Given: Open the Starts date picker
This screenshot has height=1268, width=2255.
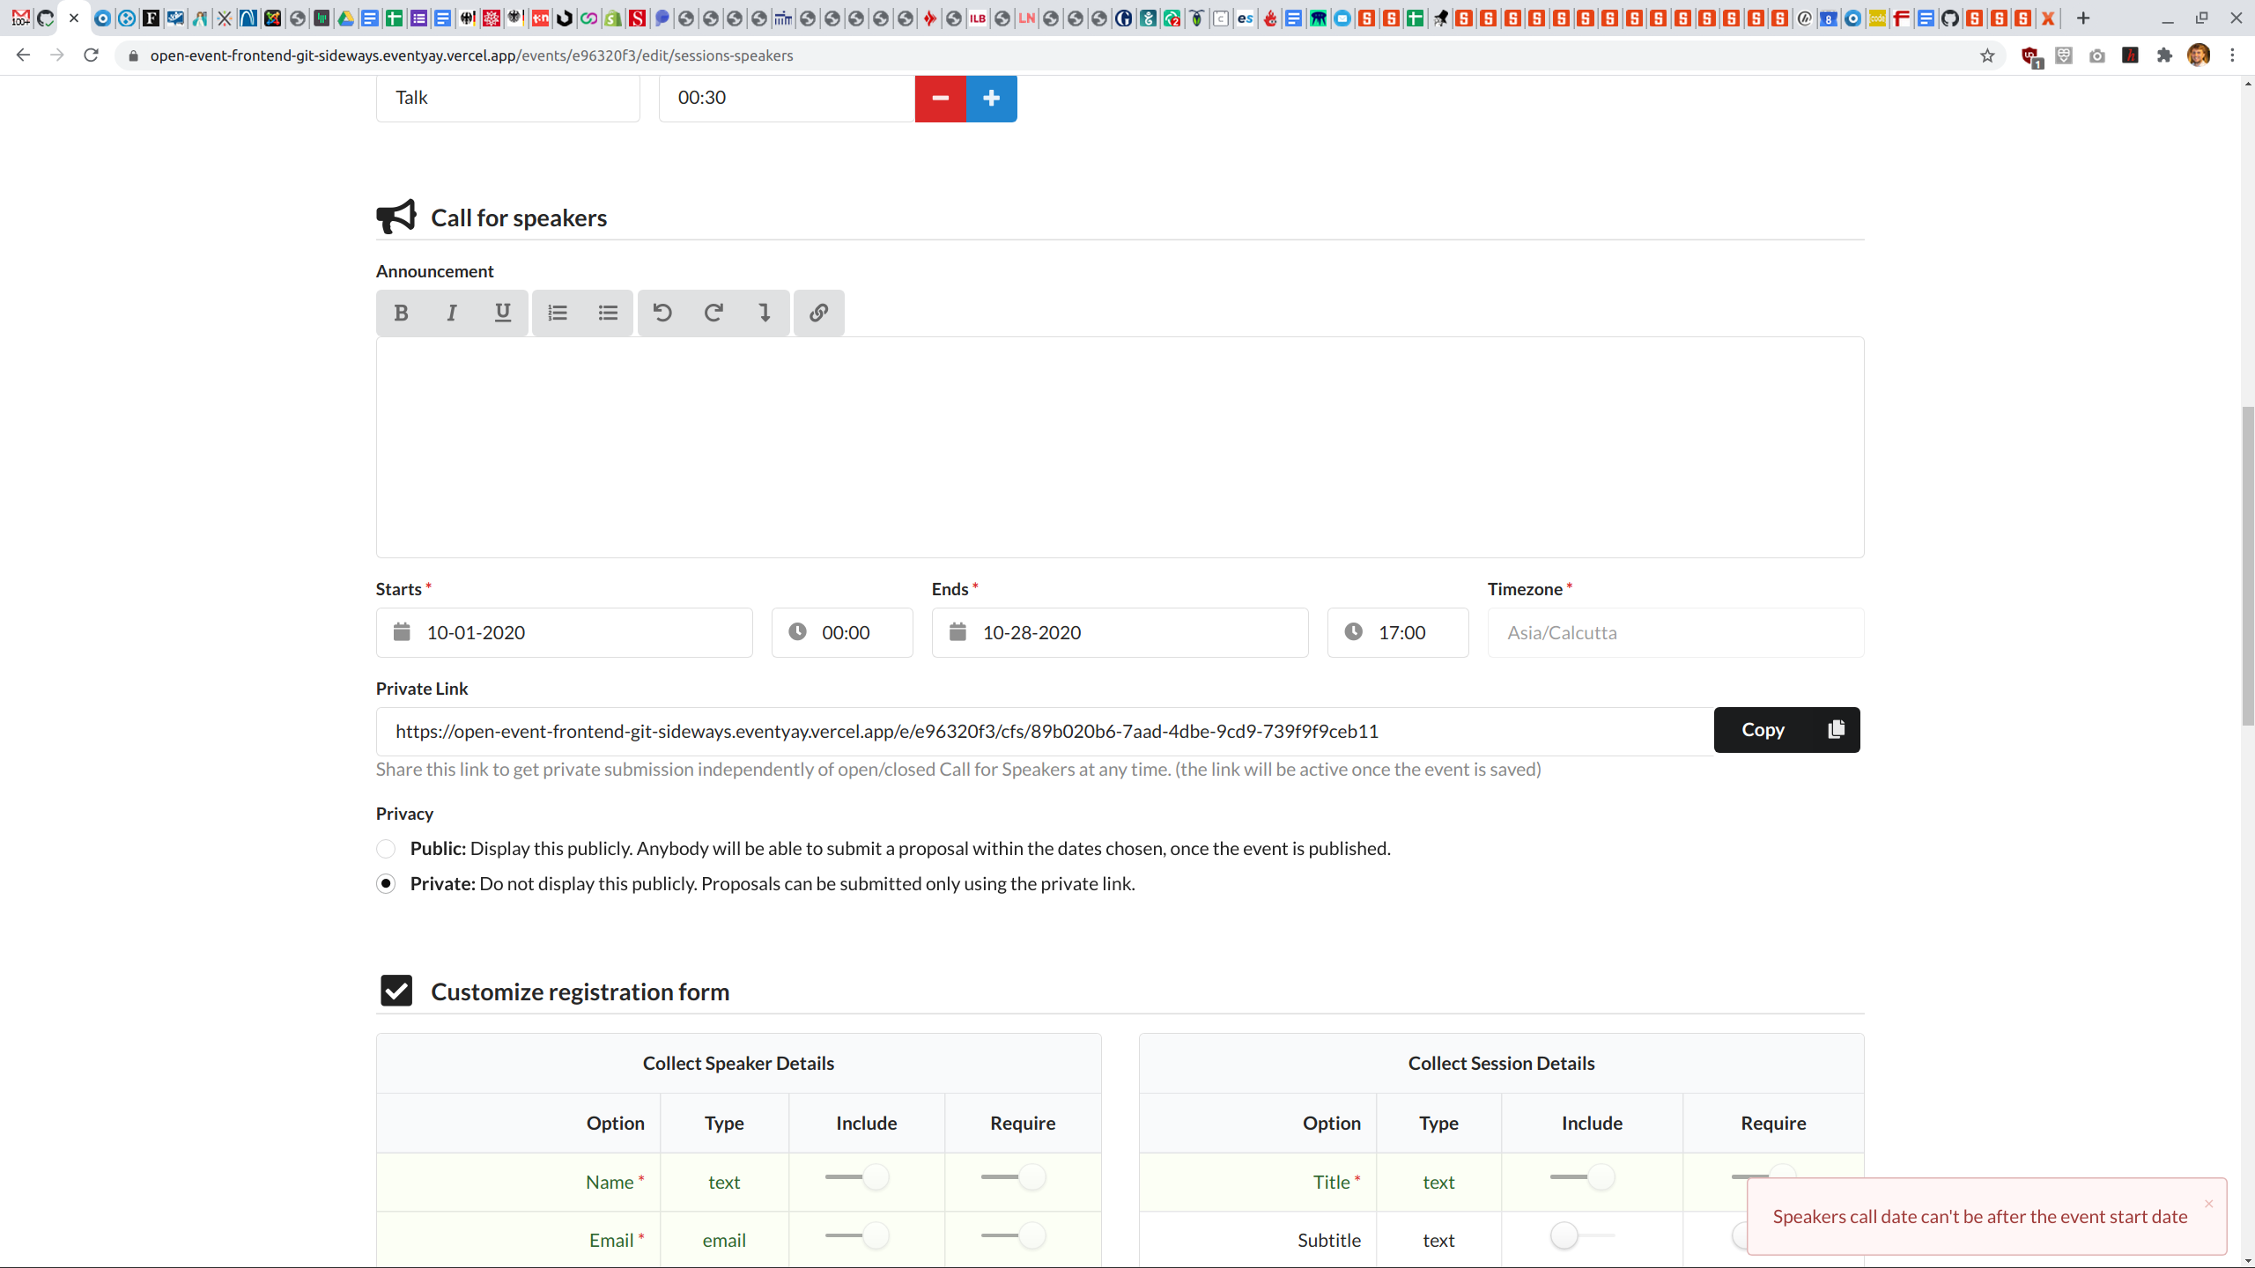Looking at the screenshot, I should tap(565, 632).
